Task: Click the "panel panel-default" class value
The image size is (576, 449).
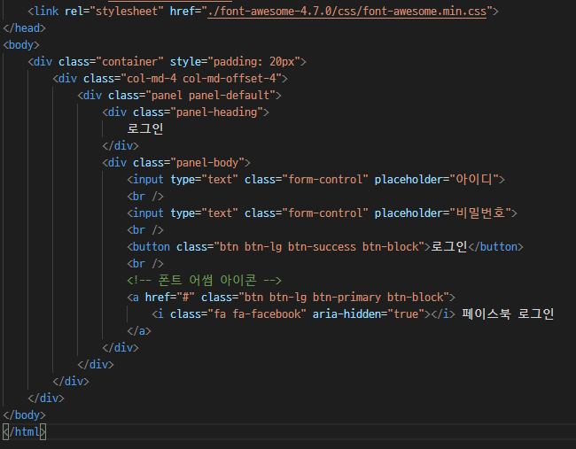Action: pos(211,95)
